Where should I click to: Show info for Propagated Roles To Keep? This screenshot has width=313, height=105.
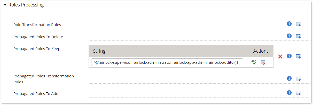point(289,56)
